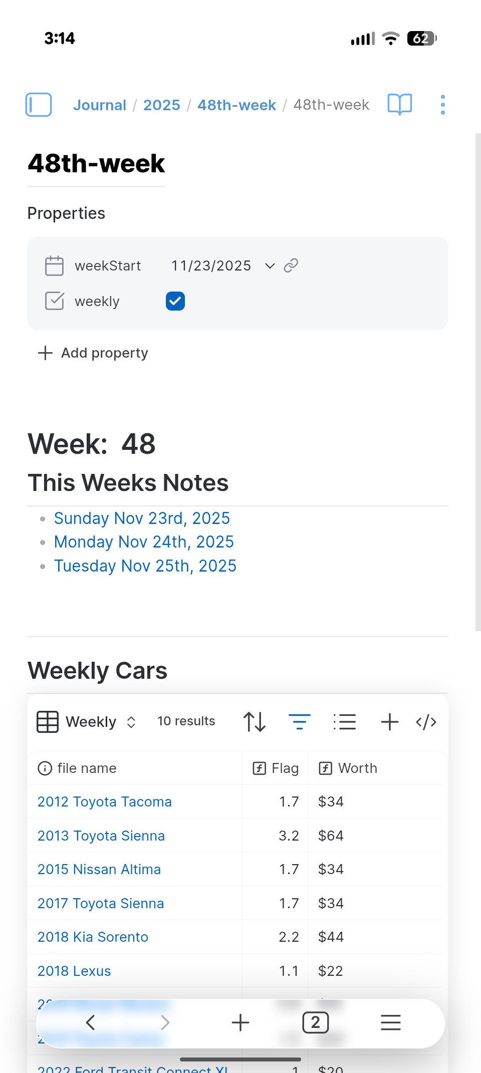Open the info icon on file name column

44,768
